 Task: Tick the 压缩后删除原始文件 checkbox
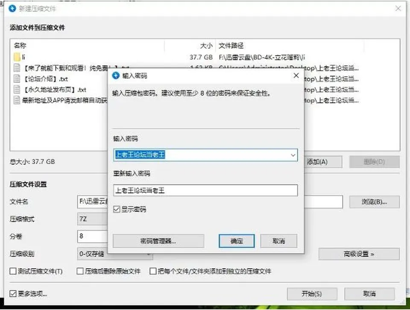(x=80, y=271)
